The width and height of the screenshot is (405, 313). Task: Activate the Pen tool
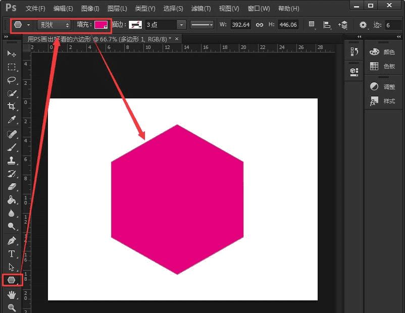(x=12, y=240)
